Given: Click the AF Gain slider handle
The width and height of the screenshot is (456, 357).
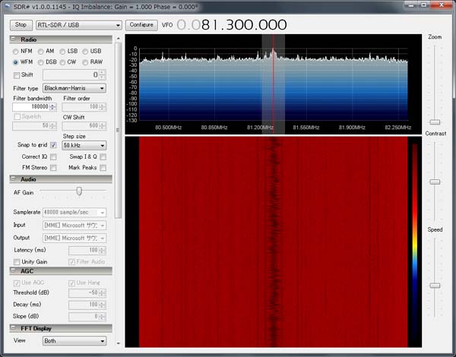Looking at the screenshot, I should click(79, 191).
